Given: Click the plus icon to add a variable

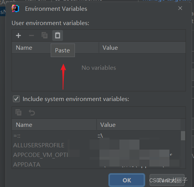Looking at the screenshot, I should [18, 35].
